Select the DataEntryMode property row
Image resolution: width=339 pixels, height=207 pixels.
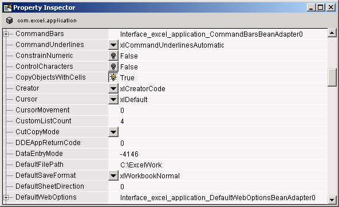165,154
